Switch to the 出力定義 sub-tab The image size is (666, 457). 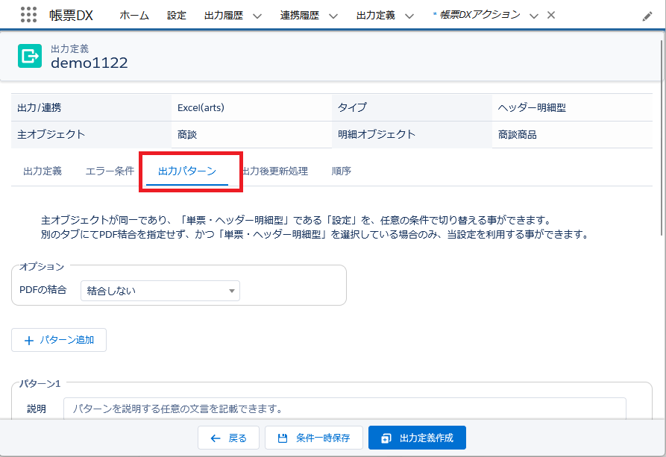coord(43,171)
